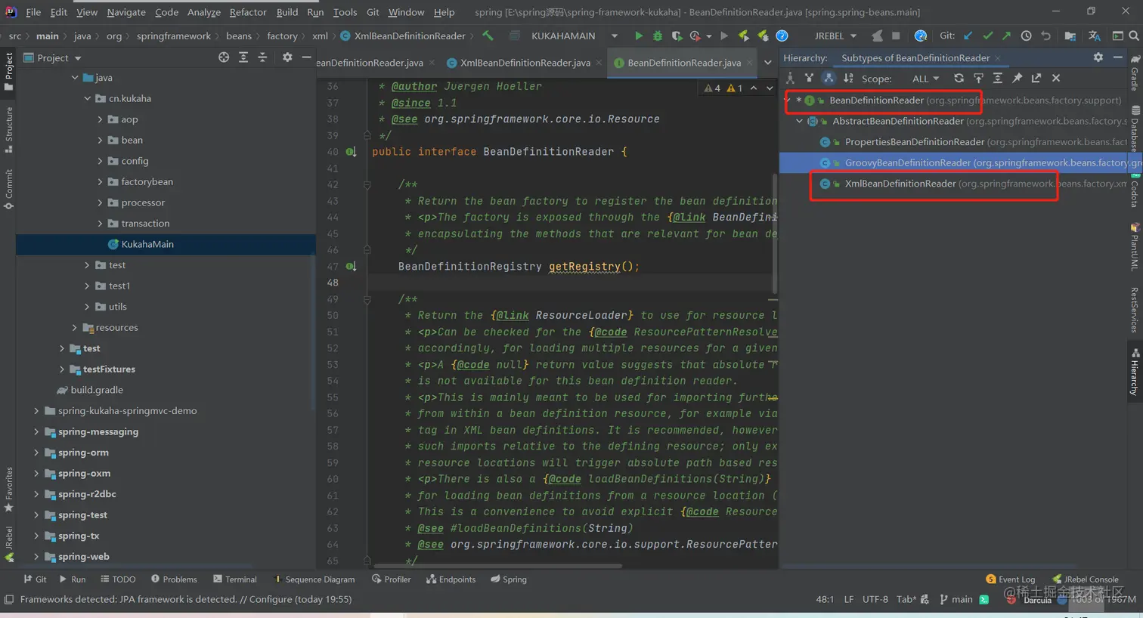Click the build project hammer icon
The image size is (1143, 618).
point(488,36)
